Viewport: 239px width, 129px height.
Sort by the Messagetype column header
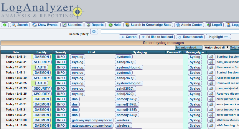click(x=195, y=52)
